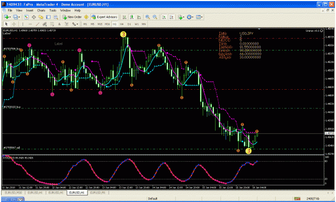Open the Window menu
The height and width of the screenshot is (202, 336).
click(x=65, y=10)
